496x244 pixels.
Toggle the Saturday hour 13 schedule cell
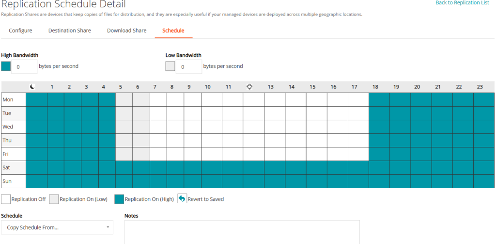click(274, 167)
